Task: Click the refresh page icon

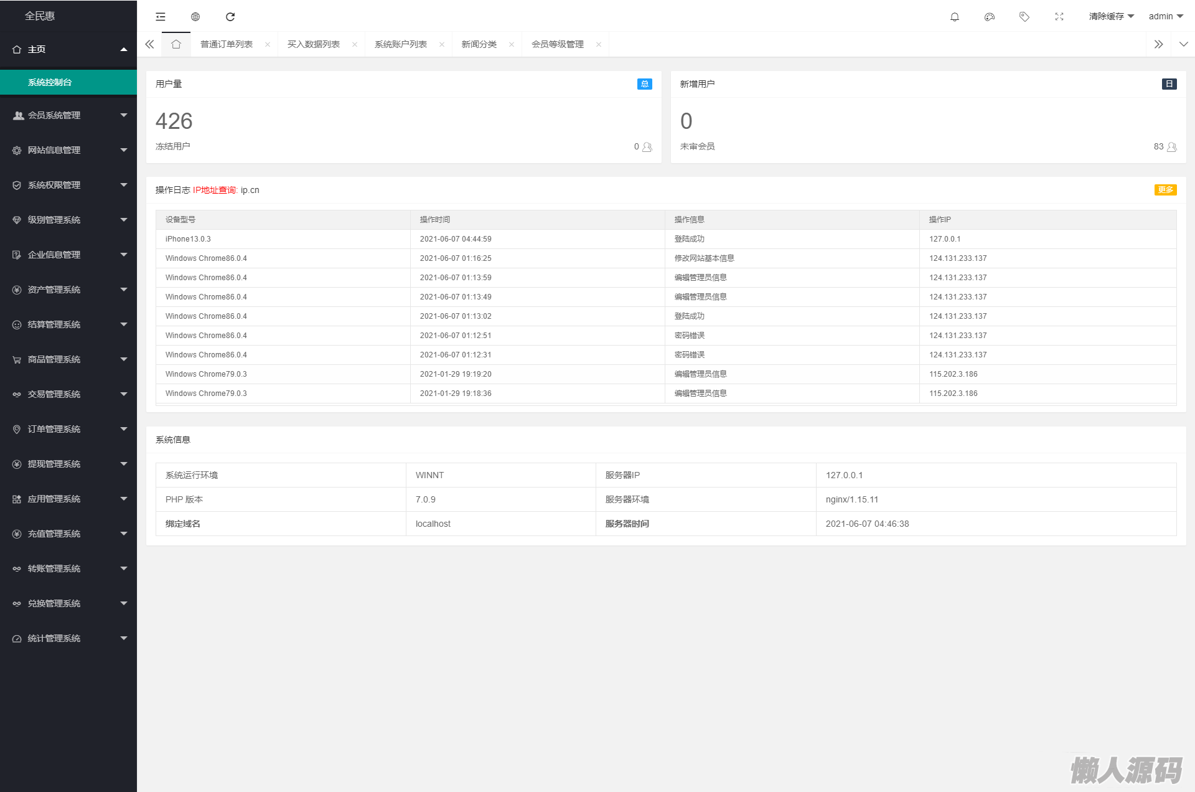Action: point(230,17)
